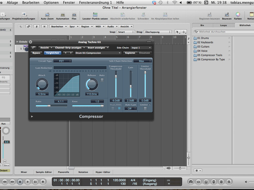Open the Flex view icon
Viewport: 254px width, 190px height.
pyautogui.click(x=74, y=15)
